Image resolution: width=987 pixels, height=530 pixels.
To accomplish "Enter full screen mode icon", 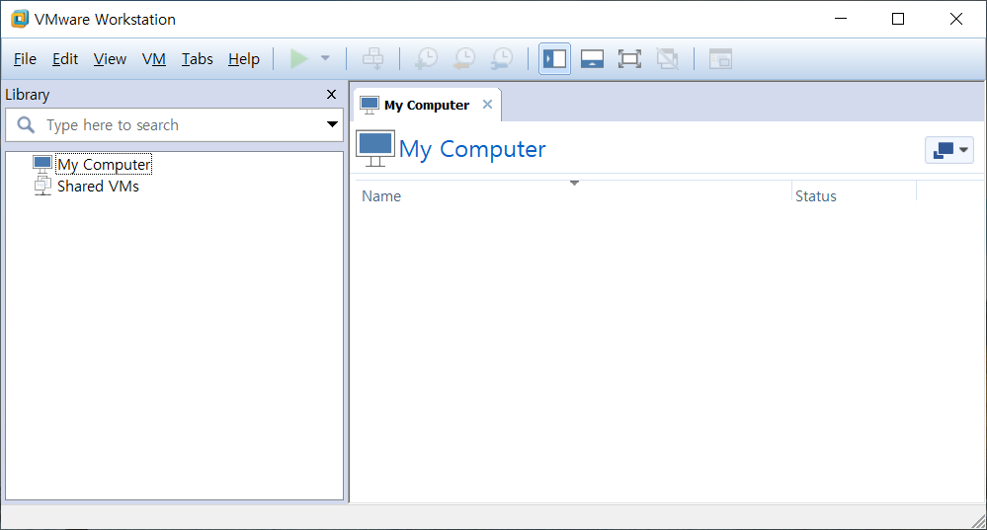I will pos(629,59).
